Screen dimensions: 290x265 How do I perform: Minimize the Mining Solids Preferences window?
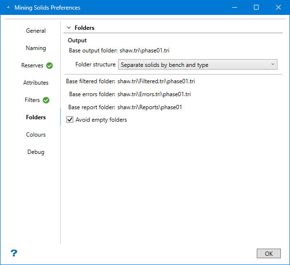point(234,8)
